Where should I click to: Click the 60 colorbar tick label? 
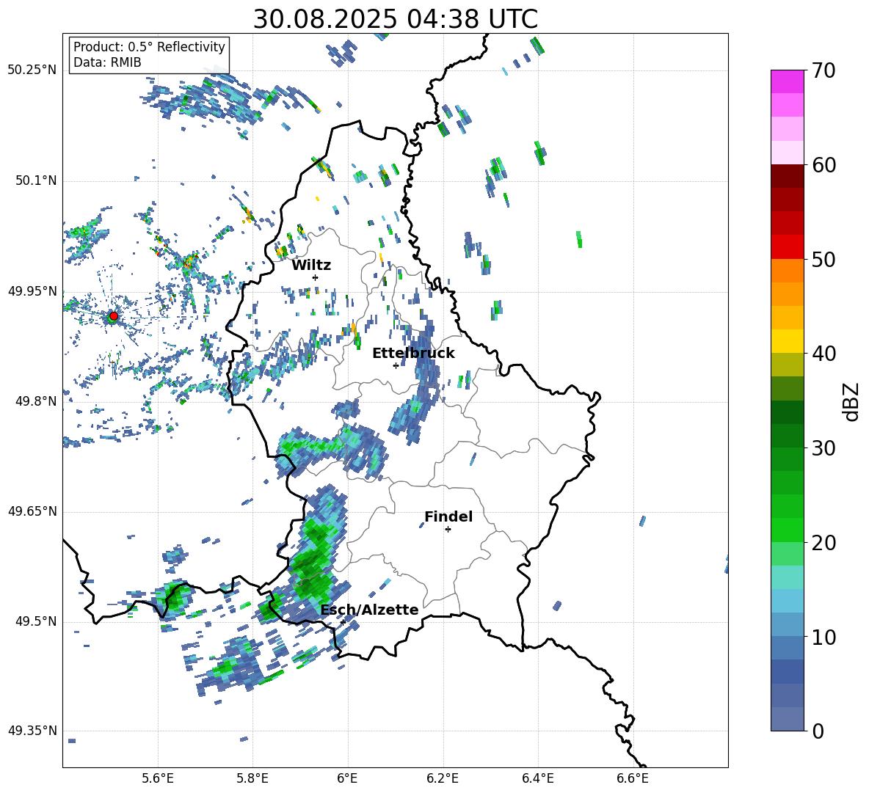tap(823, 165)
